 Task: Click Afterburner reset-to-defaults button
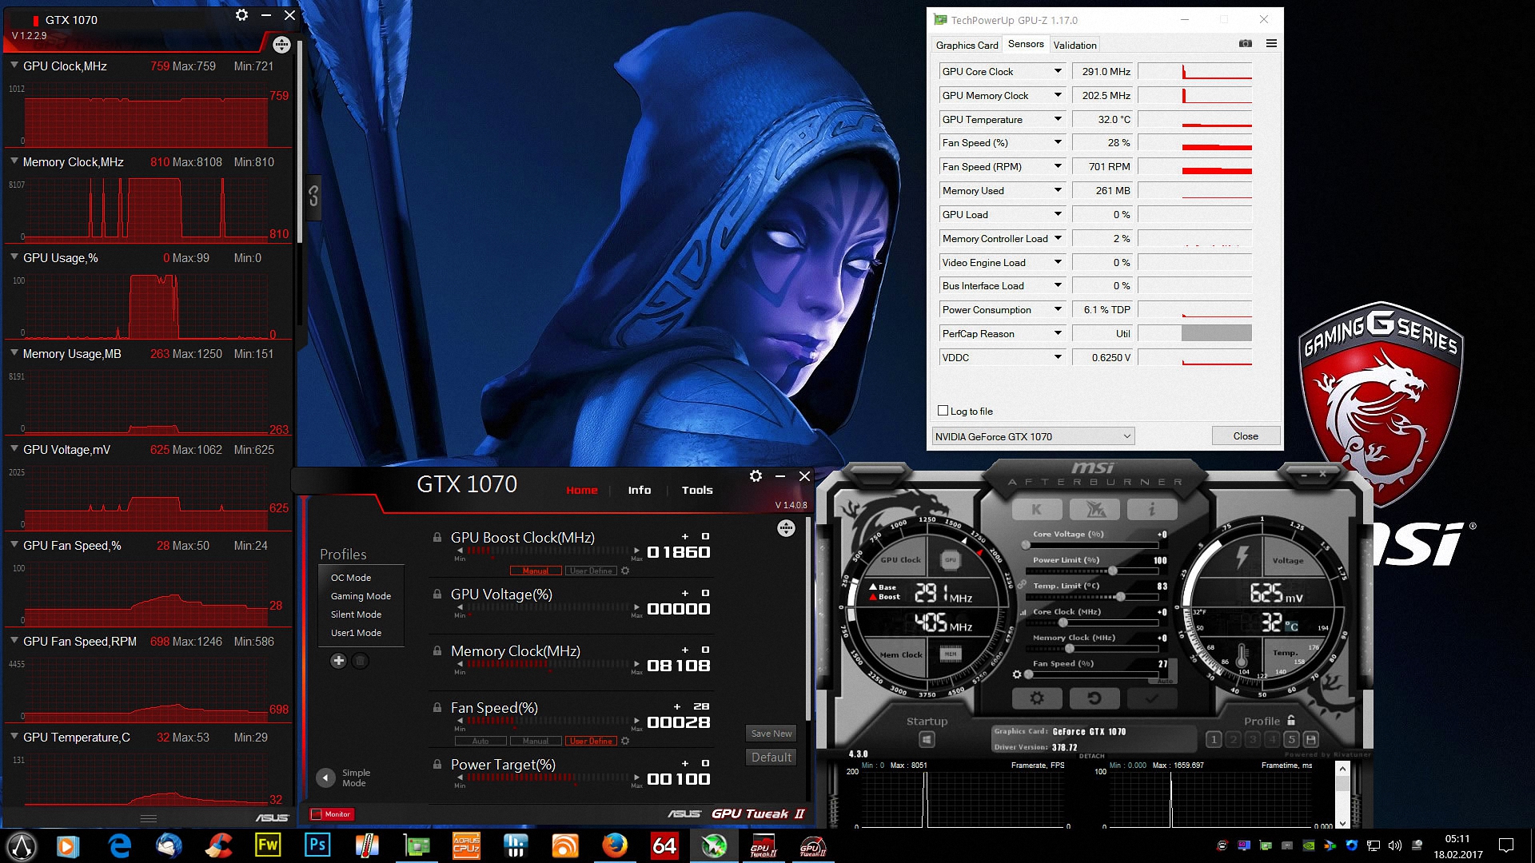pyautogui.click(x=1094, y=698)
